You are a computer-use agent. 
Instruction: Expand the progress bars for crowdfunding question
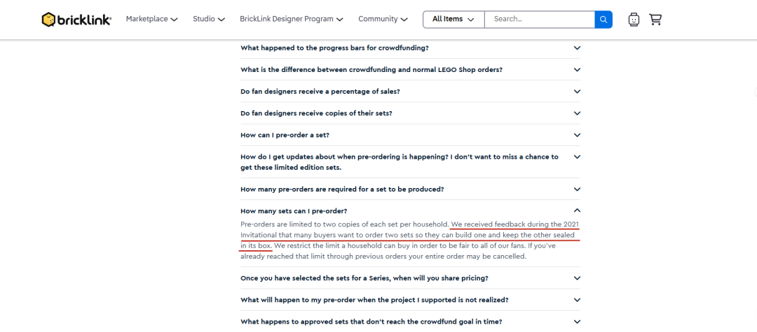tap(410, 48)
